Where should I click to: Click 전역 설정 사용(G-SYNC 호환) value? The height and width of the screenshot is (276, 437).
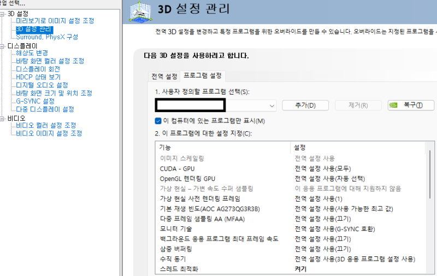[335, 229]
